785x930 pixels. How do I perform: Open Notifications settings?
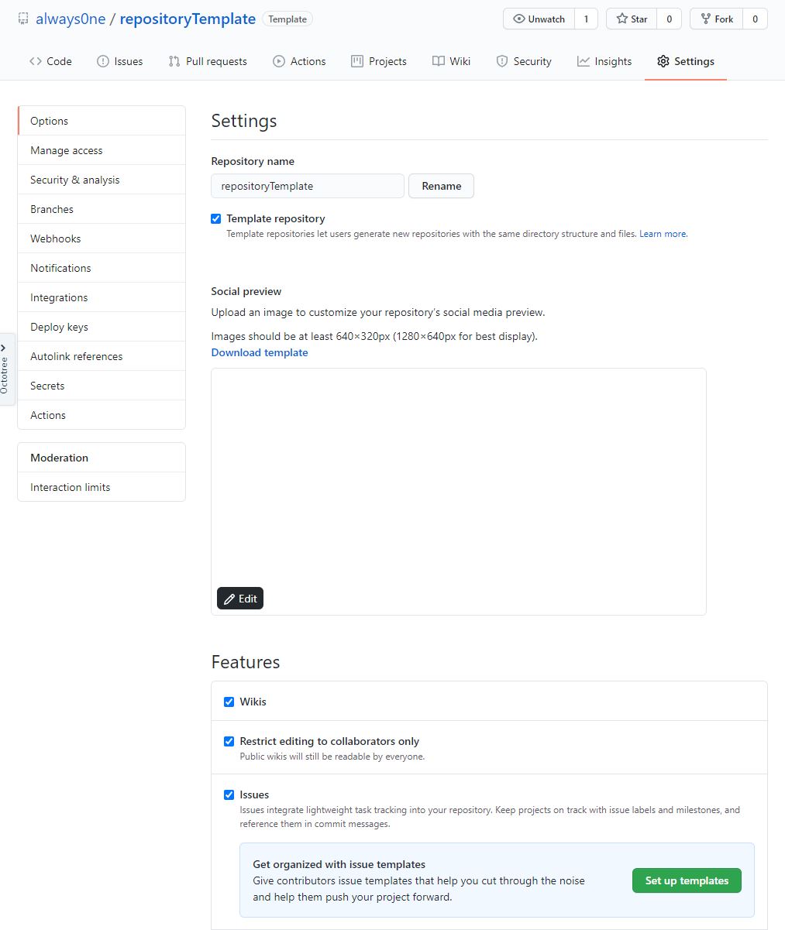(102, 268)
